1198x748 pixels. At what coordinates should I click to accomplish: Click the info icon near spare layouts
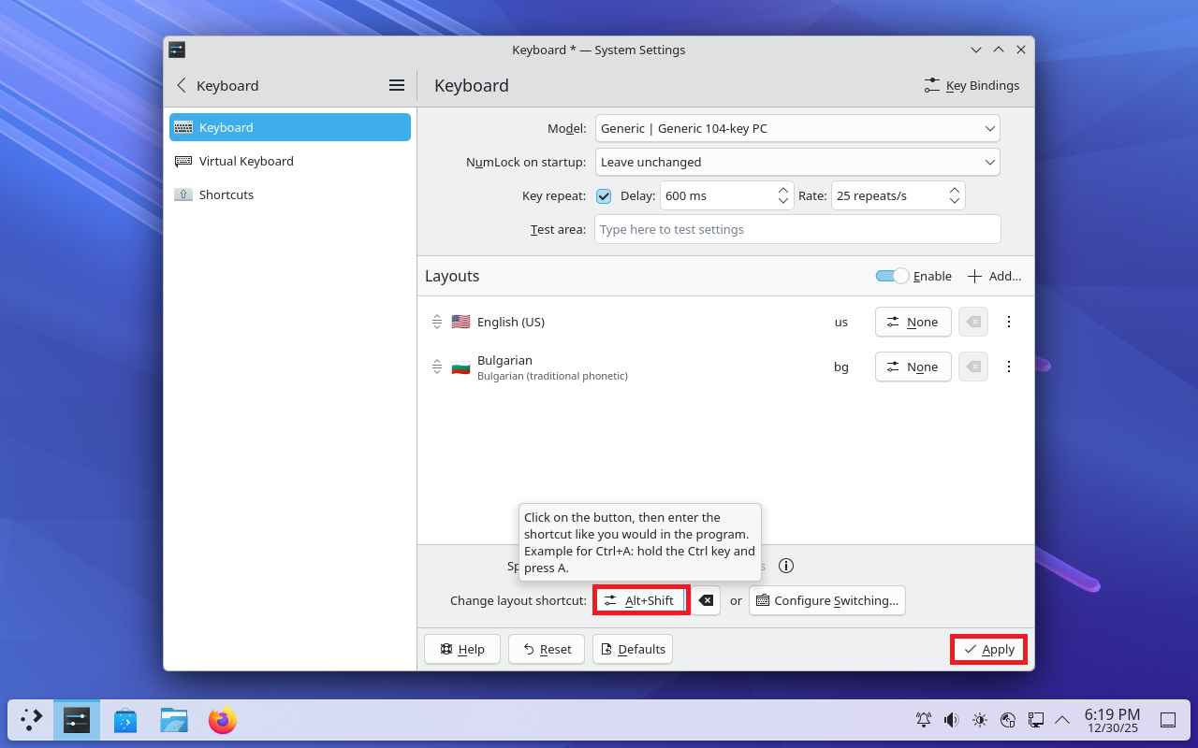786,566
